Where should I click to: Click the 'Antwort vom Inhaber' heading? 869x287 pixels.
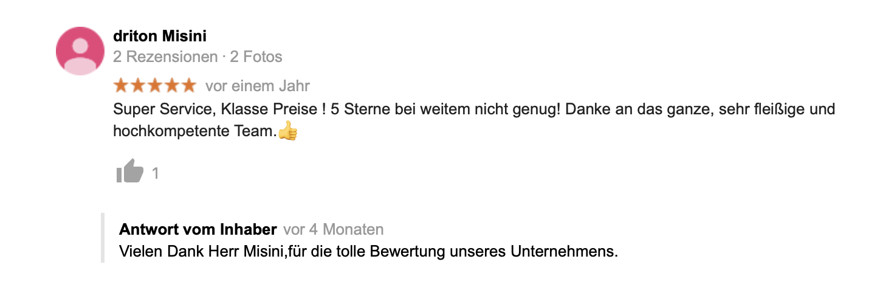198,229
